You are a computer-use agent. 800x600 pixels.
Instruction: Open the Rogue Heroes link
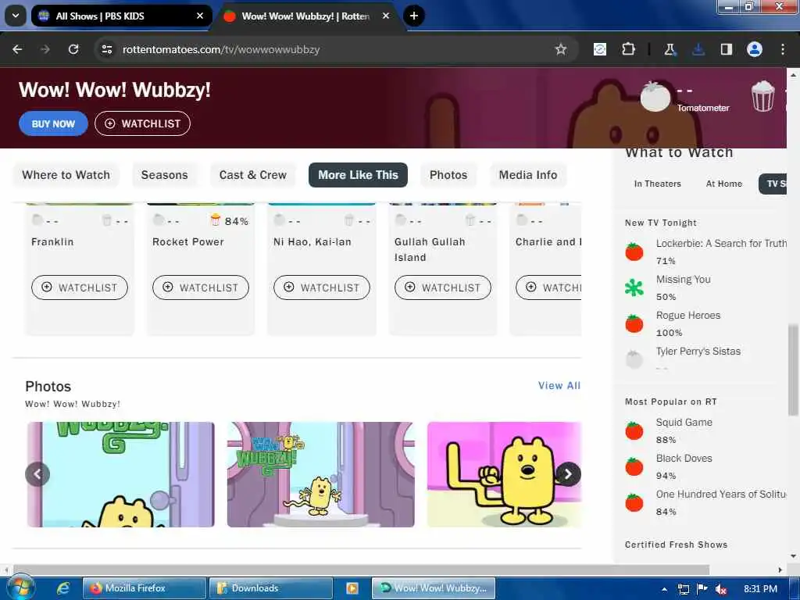point(688,316)
